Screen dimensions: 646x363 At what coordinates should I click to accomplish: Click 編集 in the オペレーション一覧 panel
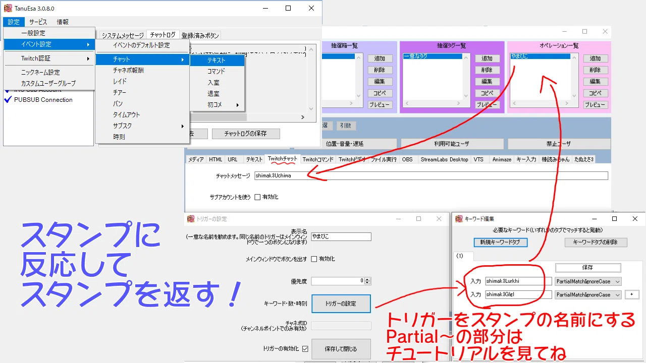pyautogui.click(x=596, y=82)
